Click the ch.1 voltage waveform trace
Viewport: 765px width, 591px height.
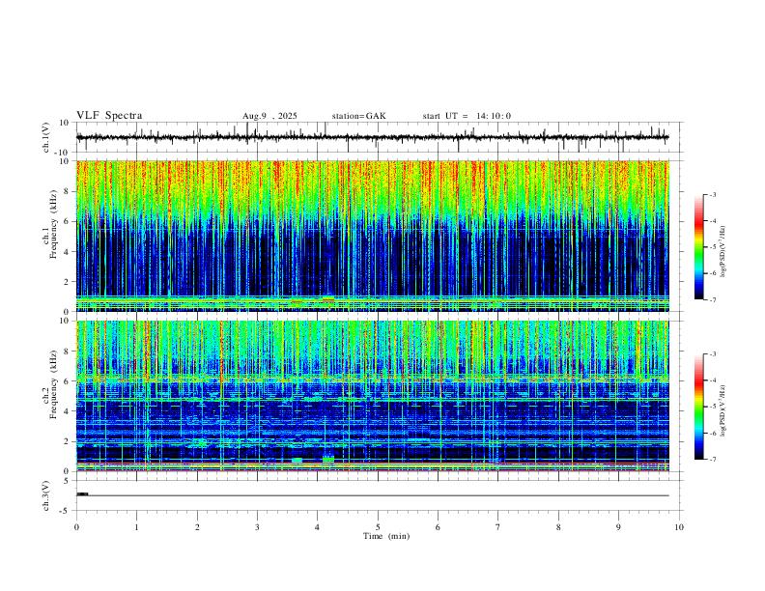point(372,137)
